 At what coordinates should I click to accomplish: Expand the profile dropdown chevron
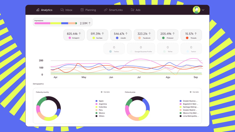[203, 10]
